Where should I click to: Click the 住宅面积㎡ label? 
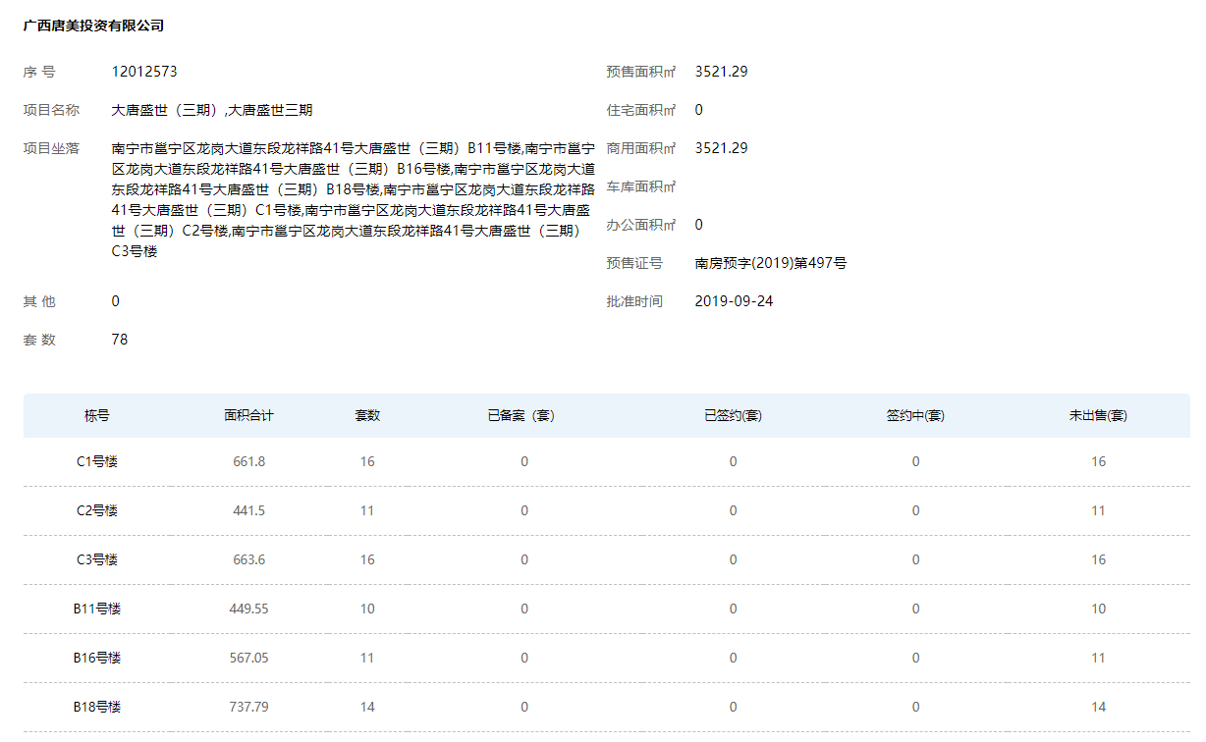(641, 110)
